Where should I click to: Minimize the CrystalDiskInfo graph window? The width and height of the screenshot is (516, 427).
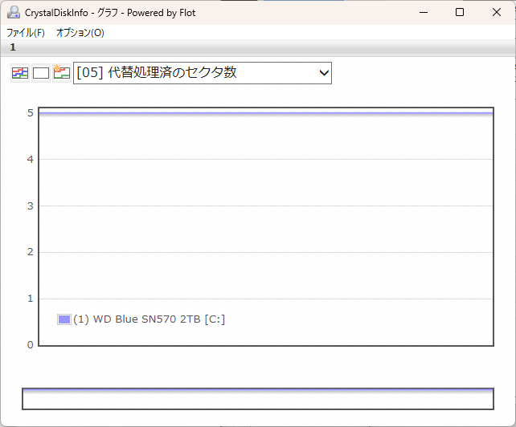[x=424, y=13]
